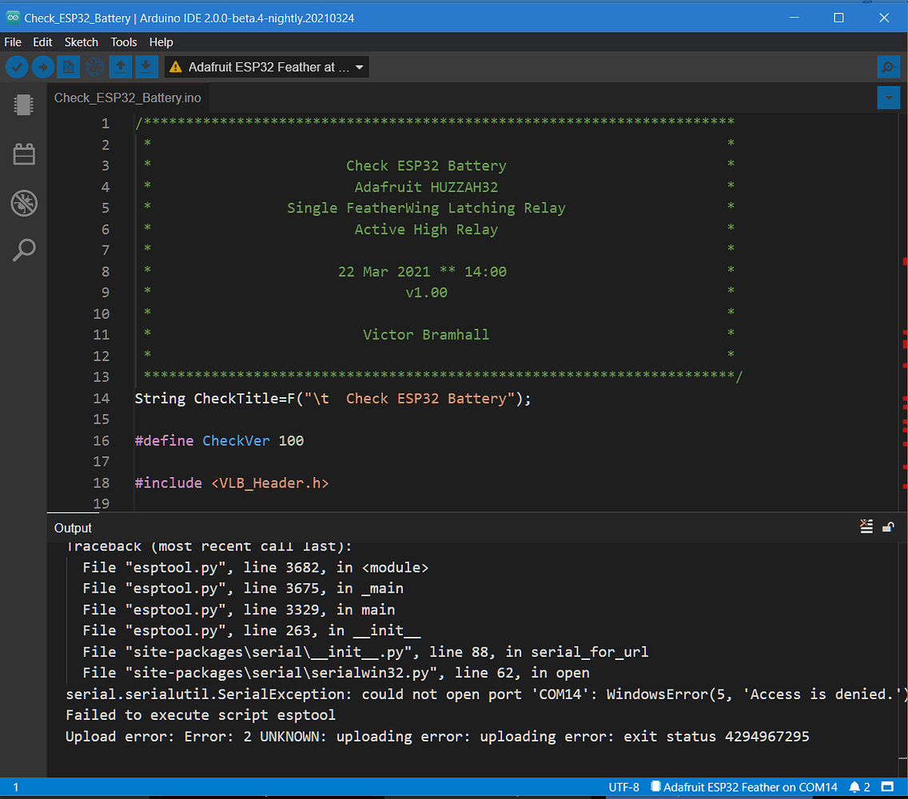
Task: Select the Check_ESP32_Battery.ino tab
Action: [x=128, y=97]
